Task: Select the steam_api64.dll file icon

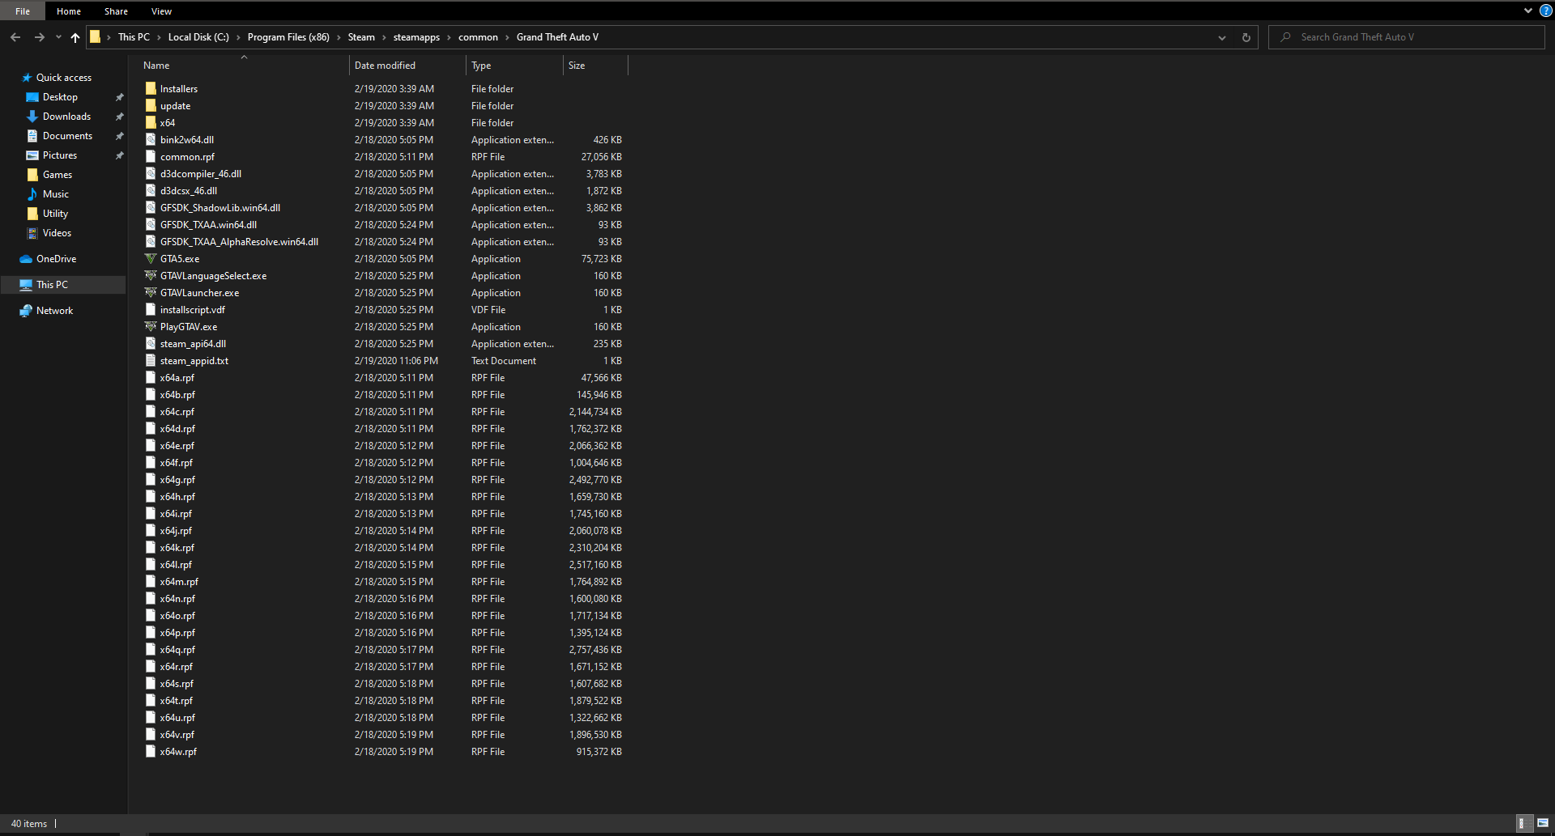Action: click(151, 344)
